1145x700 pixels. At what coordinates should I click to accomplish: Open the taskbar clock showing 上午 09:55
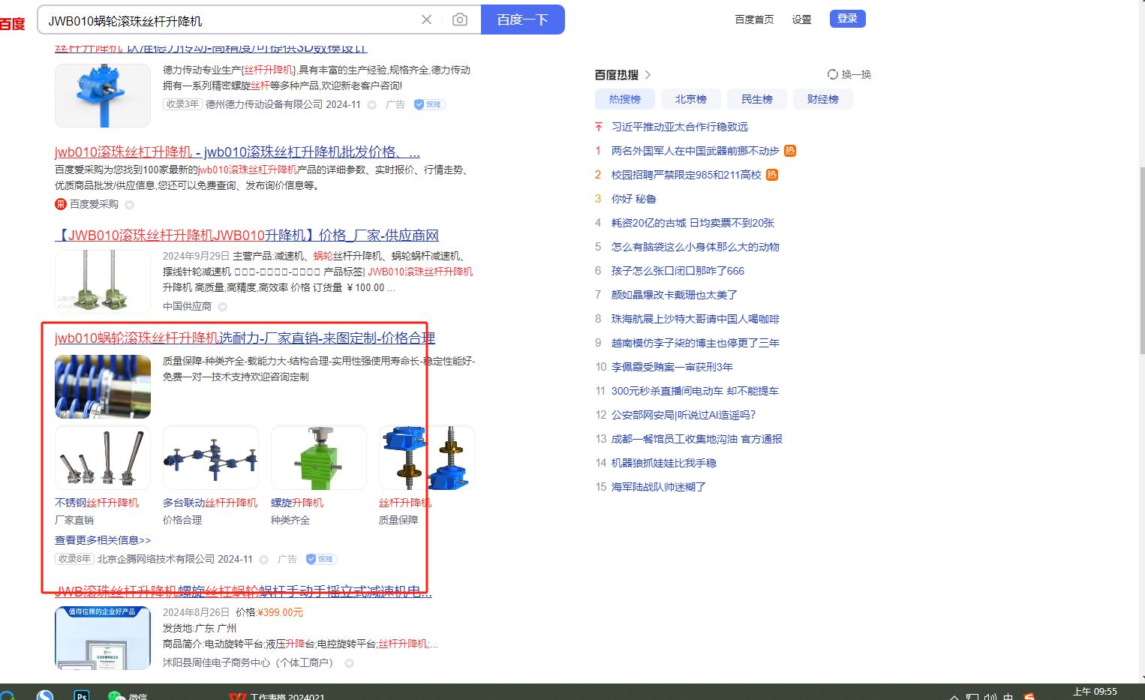click(1095, 692)
